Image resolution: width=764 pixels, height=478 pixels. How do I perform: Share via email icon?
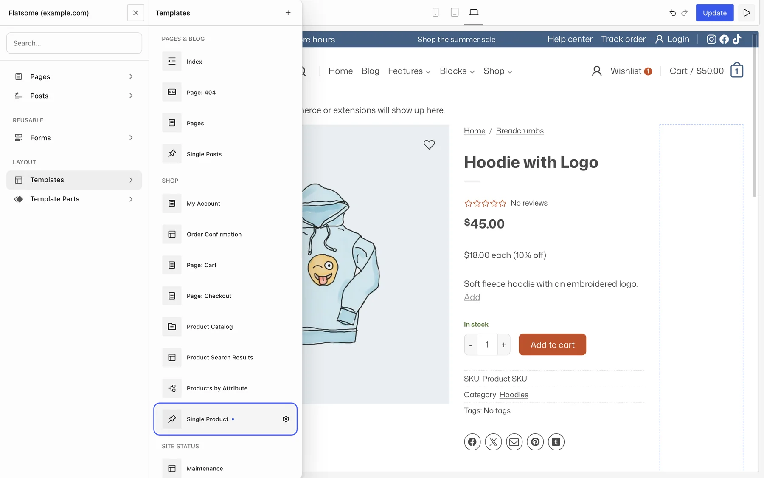click(514, 442)
